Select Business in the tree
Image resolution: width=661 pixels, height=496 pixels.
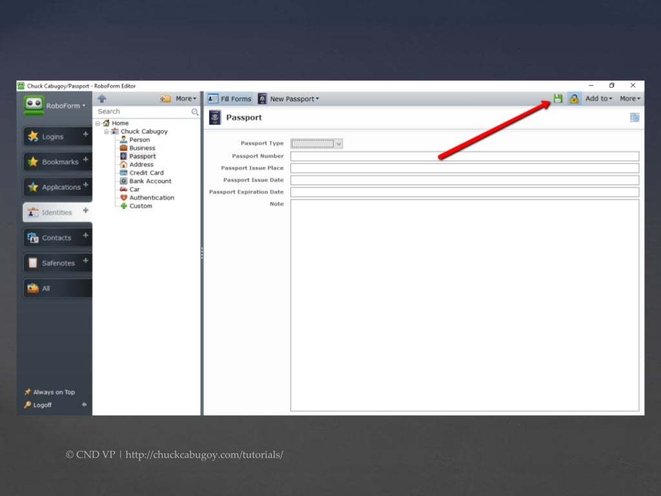point(142,148)
